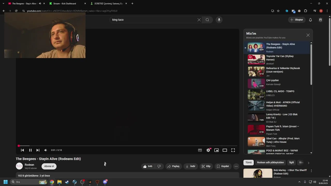Save video with Kaydet button
Screen dimensions: 331x186
click(x=223, y=166)
